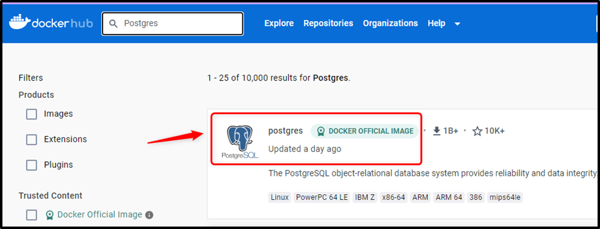Enable the Images filter checkbox
The width and height of the screenshot is (600, 229).
(x=31, y=114)
